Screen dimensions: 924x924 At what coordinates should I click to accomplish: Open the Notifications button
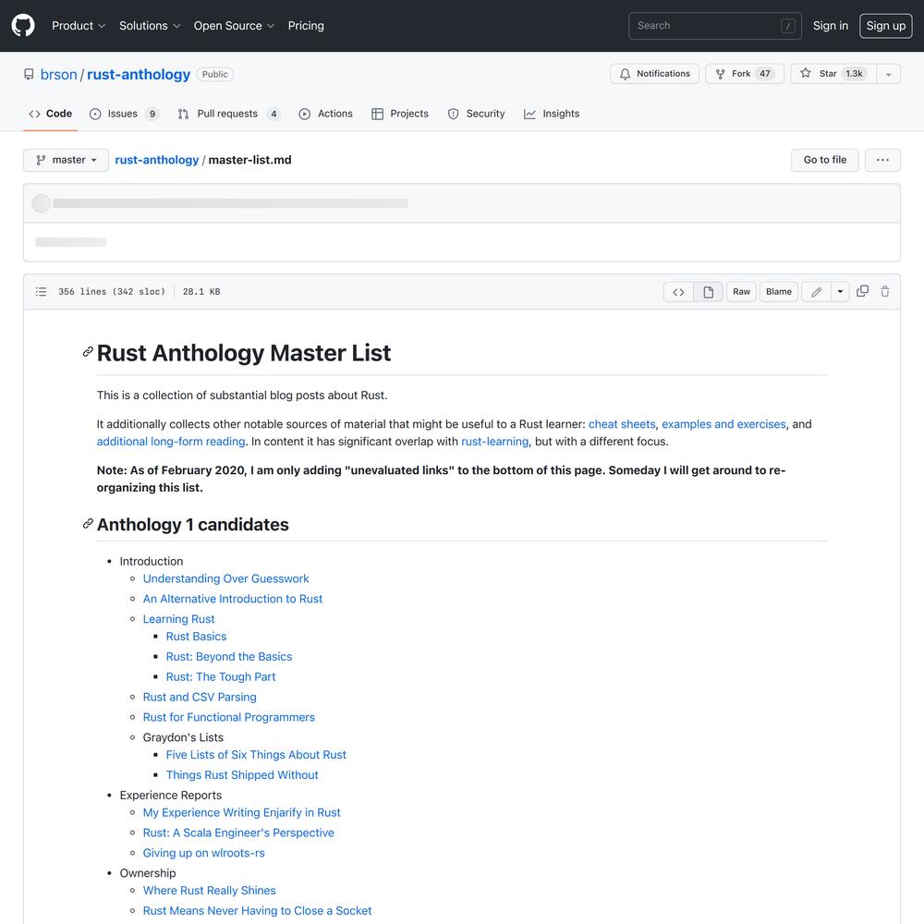655,74
